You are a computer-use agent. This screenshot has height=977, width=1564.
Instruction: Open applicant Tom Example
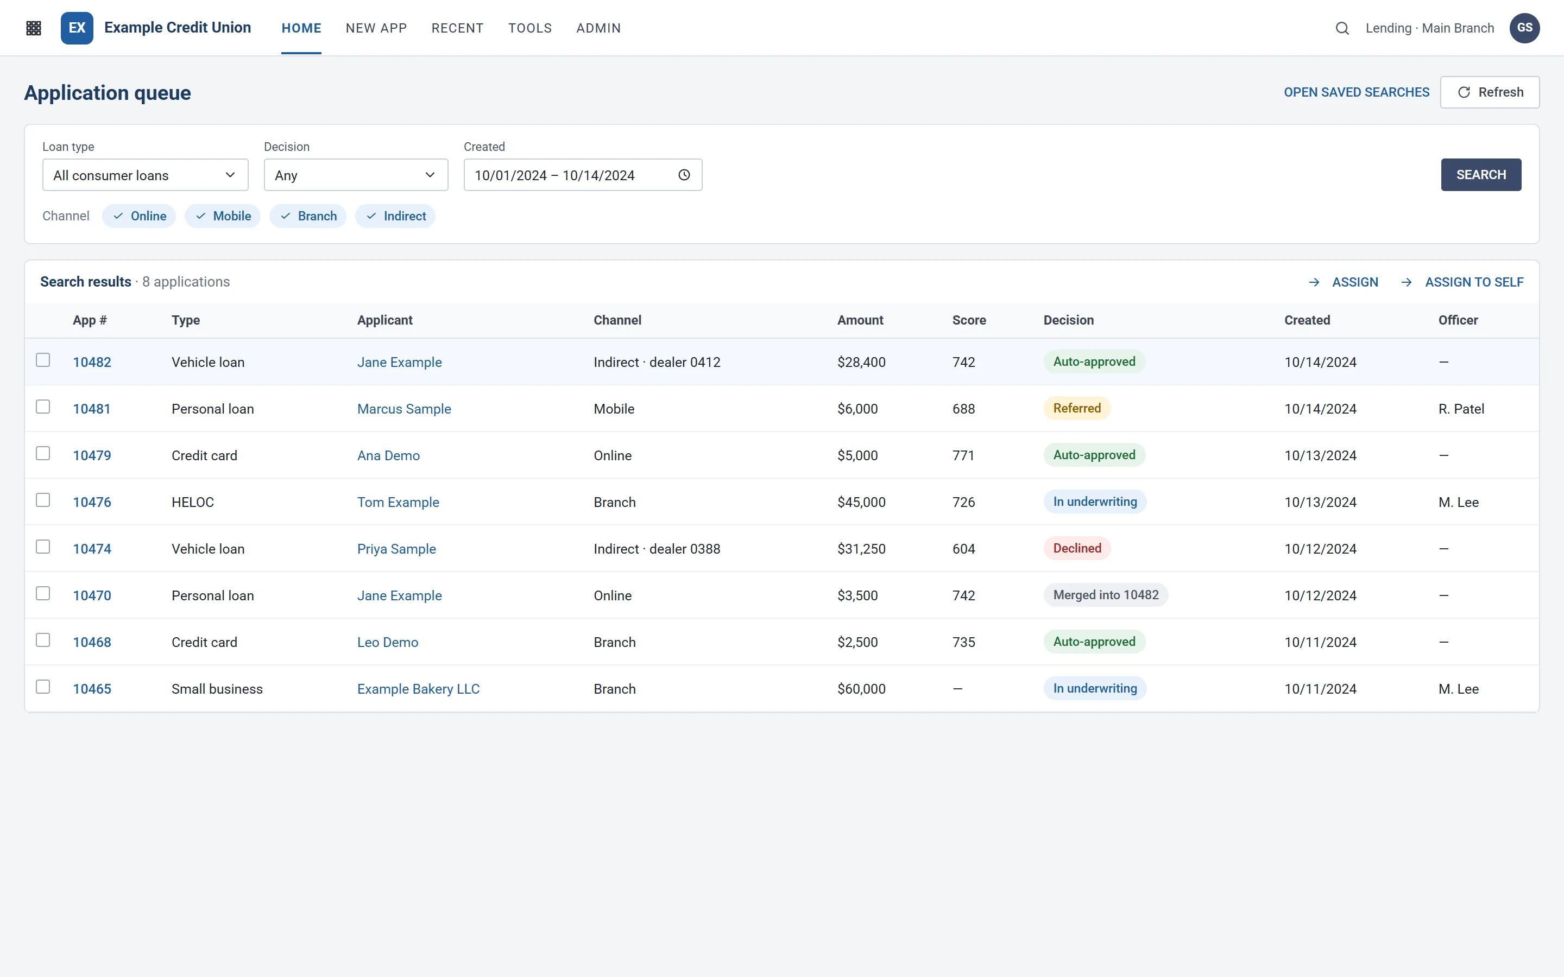pyautogui.click(x=398, y=502)
